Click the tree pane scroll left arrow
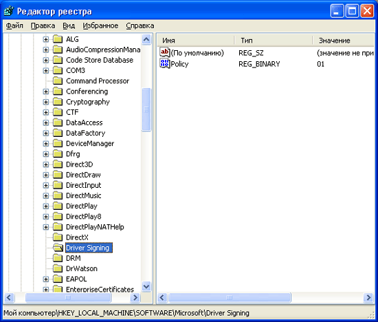Screen dimensions: 378x322 click(9, 297)
